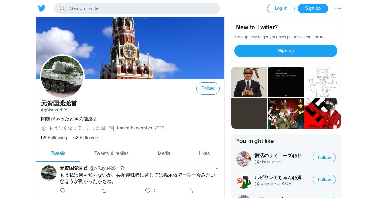This screenshot has width=377, height=198.
Task: Switch to Tweets & replies tab
Action: pyautogui.click(x=112, y=153)
